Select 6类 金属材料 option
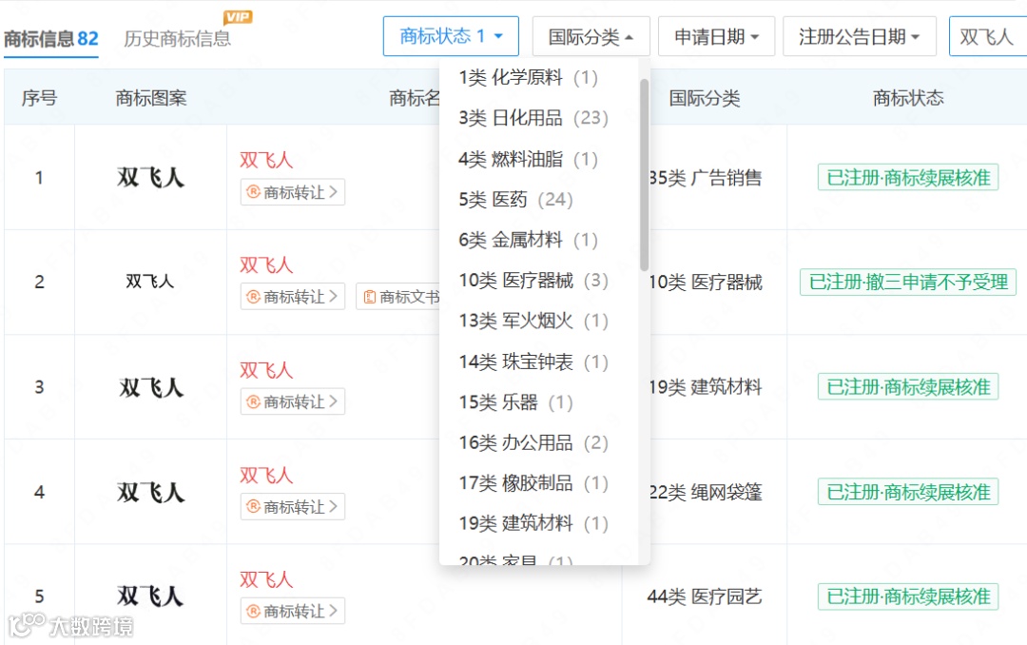This screenshot has width=1027, height=645. click(x=529, y=240)
